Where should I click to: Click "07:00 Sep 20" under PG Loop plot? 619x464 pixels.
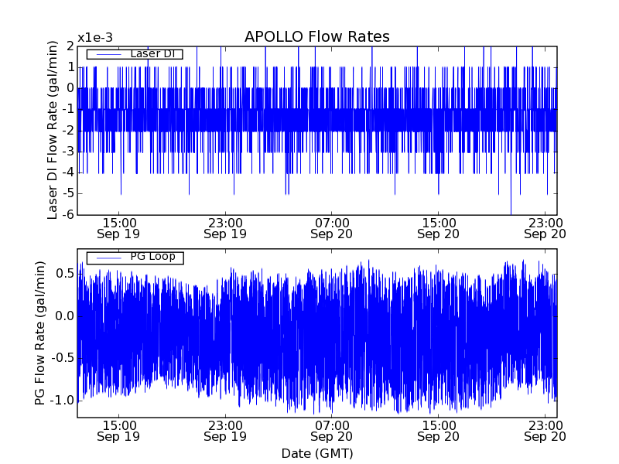click(332, 431)
